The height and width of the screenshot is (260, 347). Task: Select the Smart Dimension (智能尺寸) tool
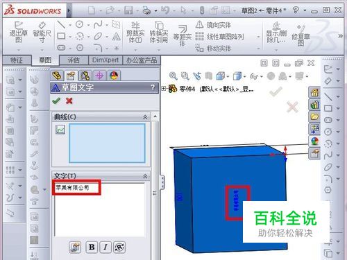point(42,33)
